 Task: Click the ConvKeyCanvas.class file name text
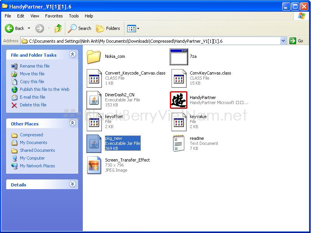click(210, 73)
